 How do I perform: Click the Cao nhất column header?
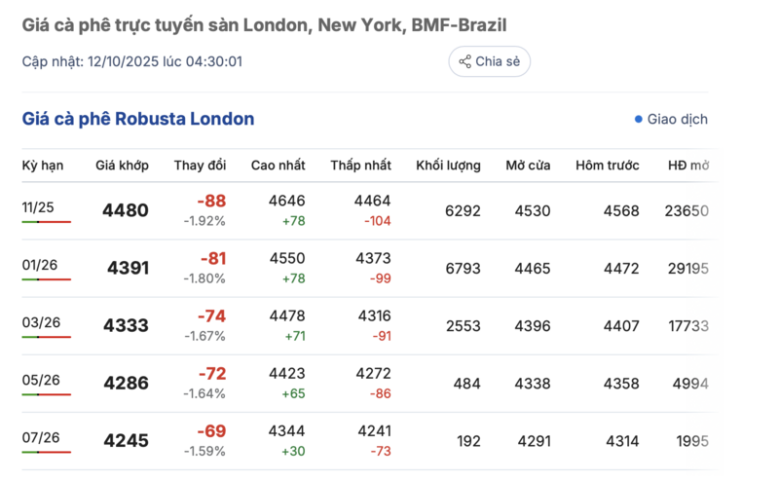(x=278, y=166)
